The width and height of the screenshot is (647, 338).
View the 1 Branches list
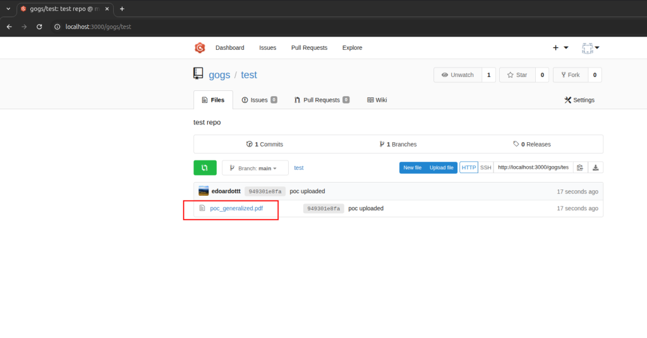tap(398, 144)
